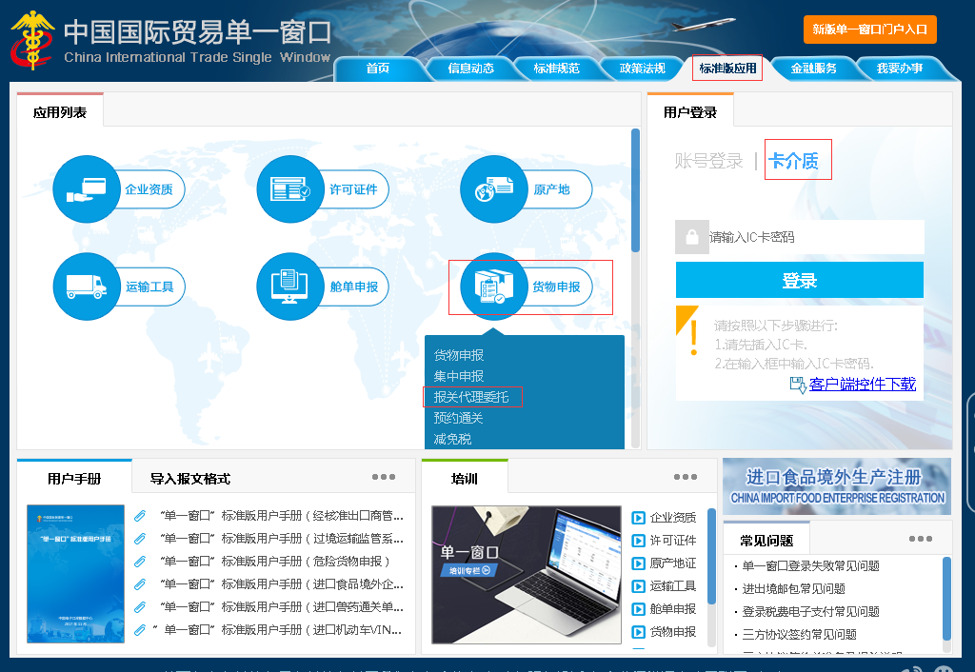Open the 政策法规 navigation tab
This screenshot has height=672, width=975.
[x=643, y=69]
